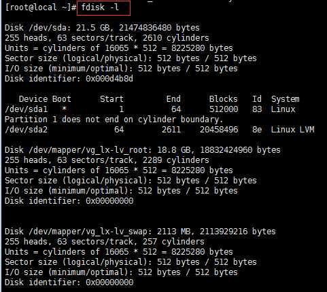The height and width of the screenshot is (292, 327).
Task: Click the End column header
Action: pos(173,99)
